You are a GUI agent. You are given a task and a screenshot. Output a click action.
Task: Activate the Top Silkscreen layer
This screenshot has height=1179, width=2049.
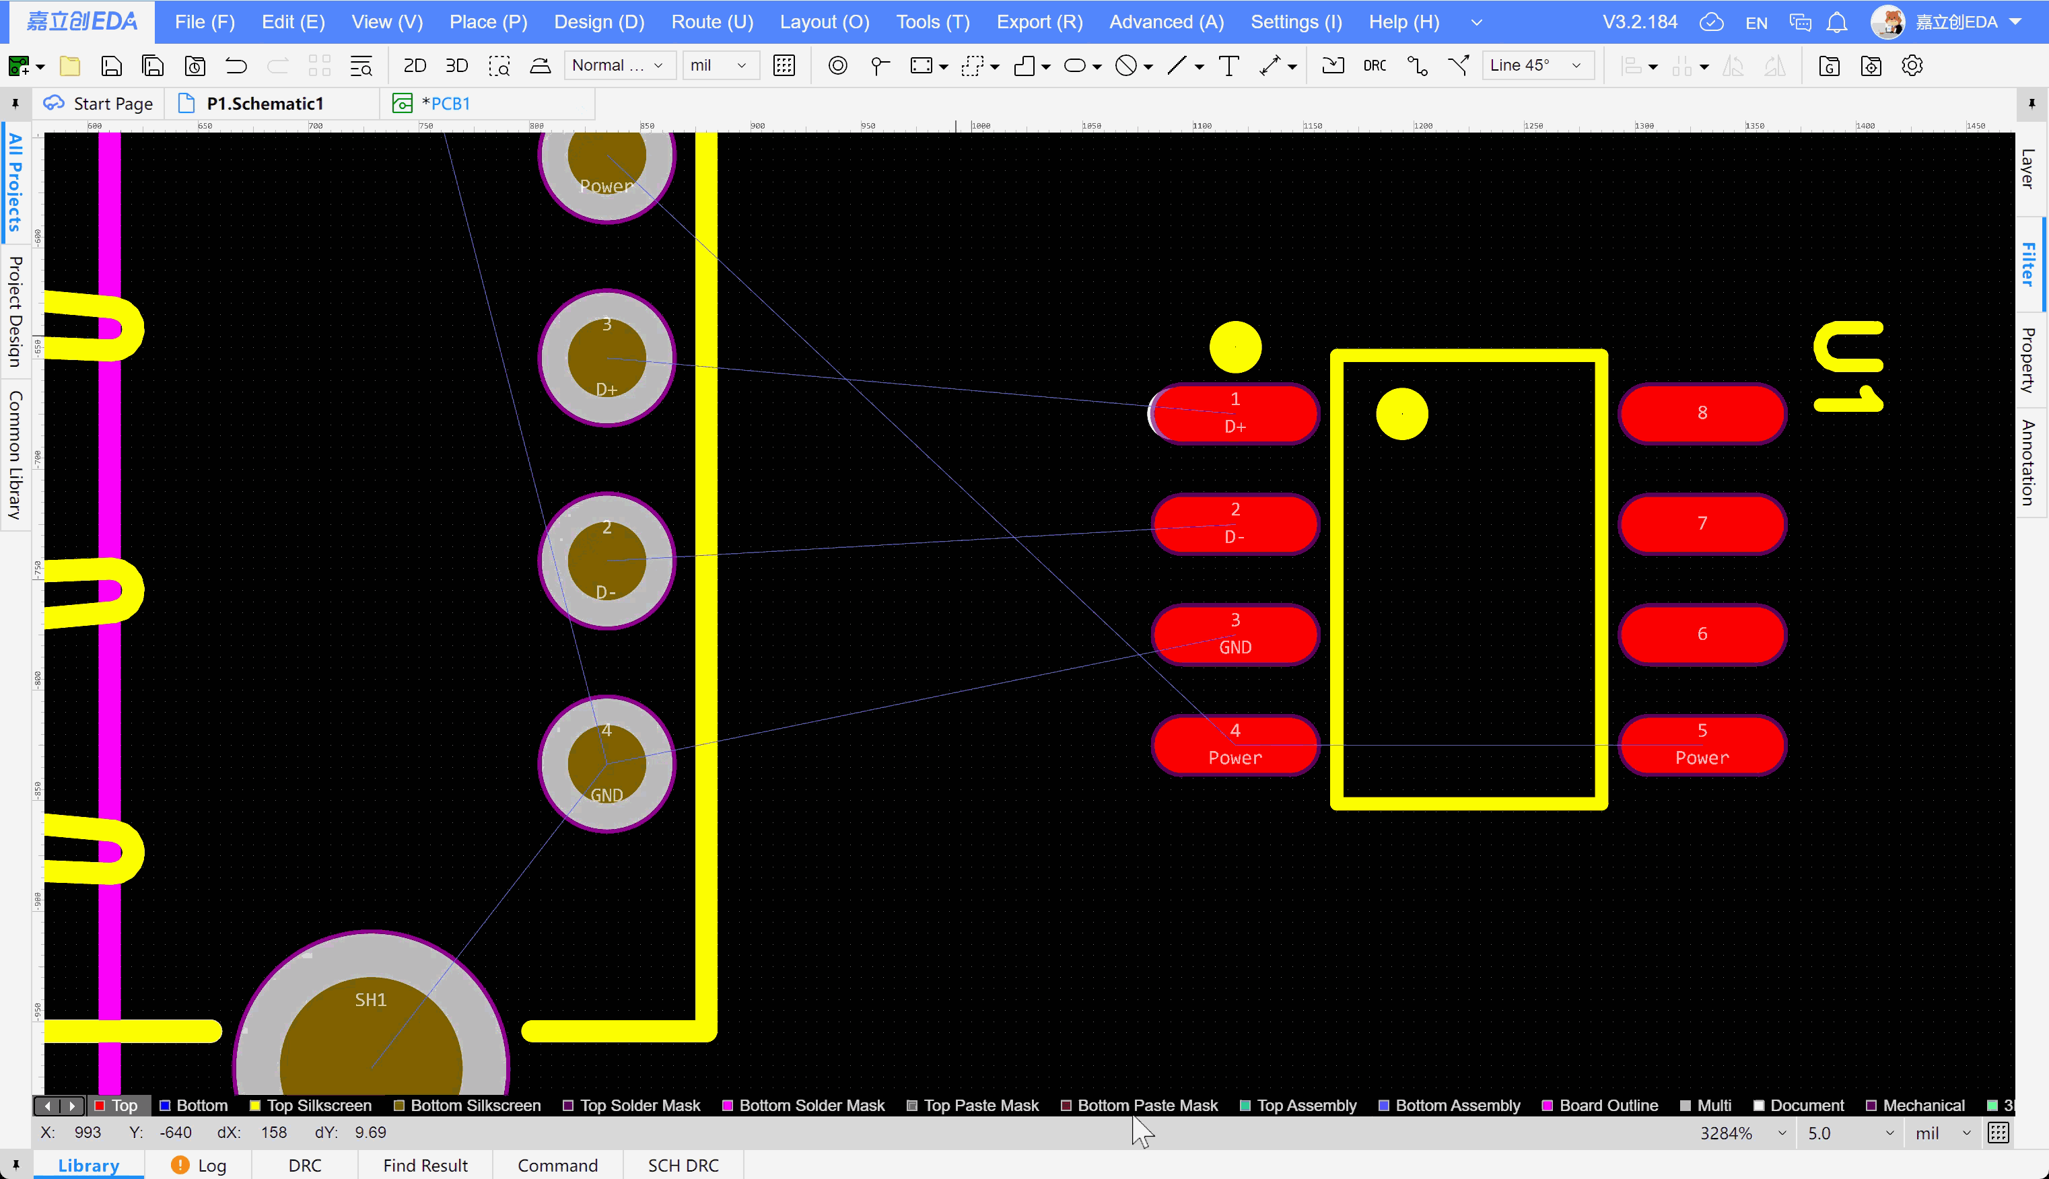(x=310, y=1105)
